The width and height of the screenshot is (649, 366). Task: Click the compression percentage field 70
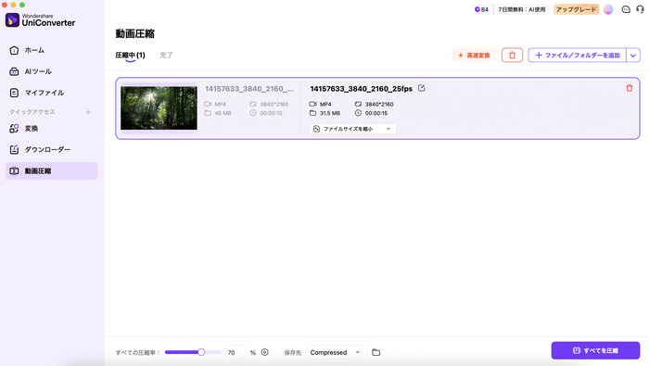point(235,352)
